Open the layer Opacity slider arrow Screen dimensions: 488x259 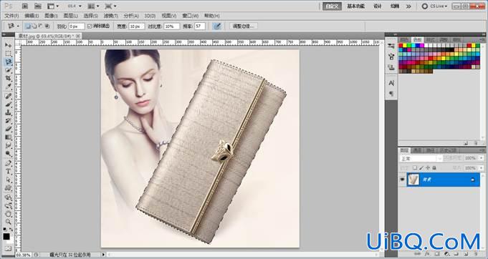pos(482,158)
